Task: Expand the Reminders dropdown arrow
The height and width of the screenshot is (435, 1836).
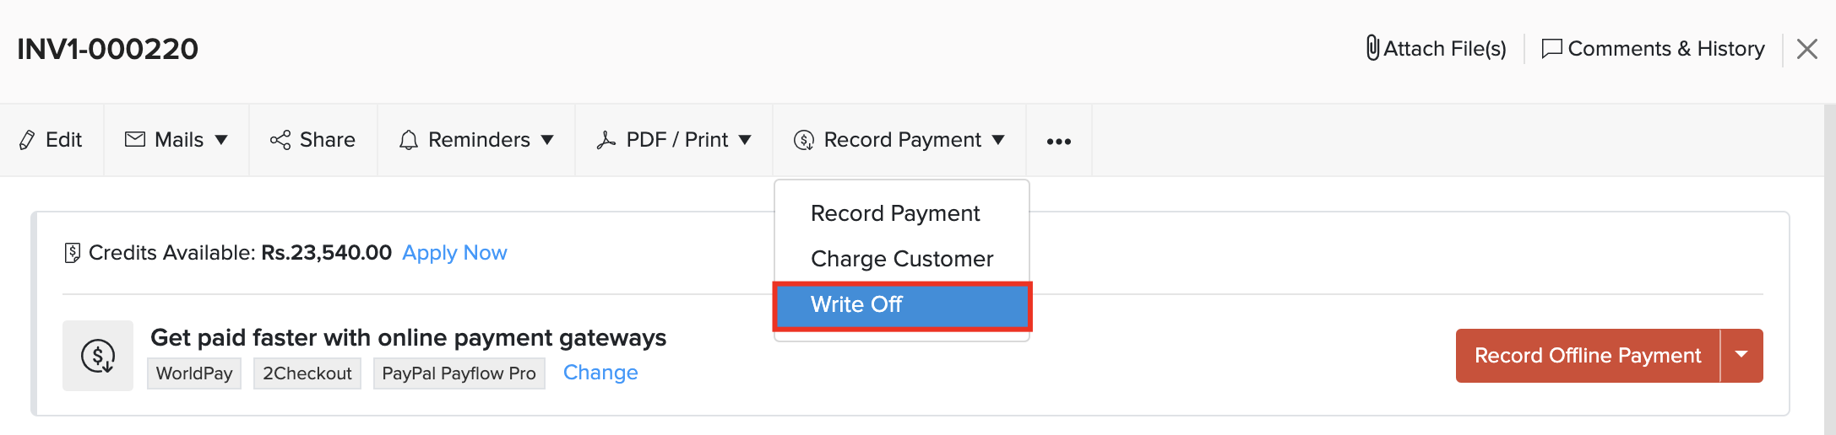Action: click(x=547, y=140)
